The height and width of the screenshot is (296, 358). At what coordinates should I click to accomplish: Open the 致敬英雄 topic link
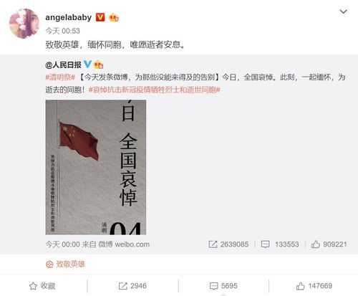65,264
